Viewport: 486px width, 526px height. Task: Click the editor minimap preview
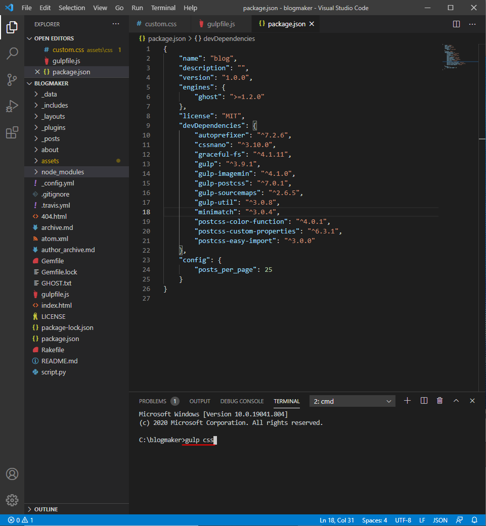[460, 57]
